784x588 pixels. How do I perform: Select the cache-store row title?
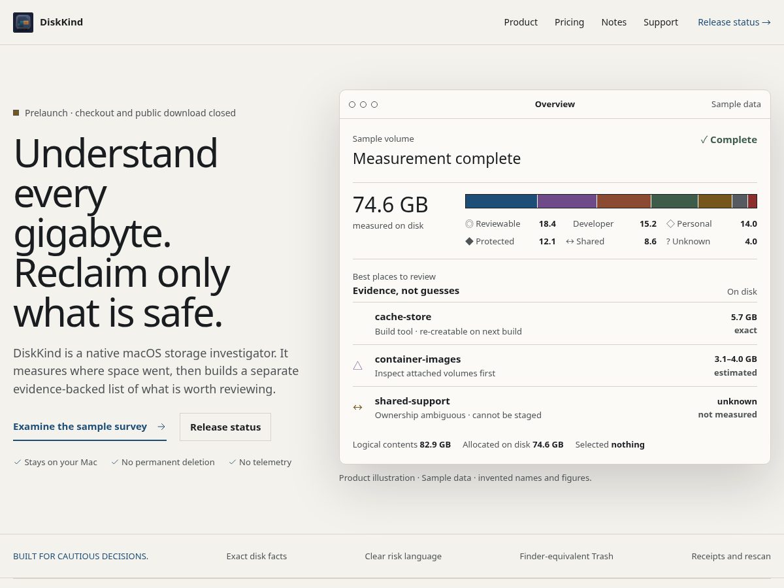(x=403, y=317)
